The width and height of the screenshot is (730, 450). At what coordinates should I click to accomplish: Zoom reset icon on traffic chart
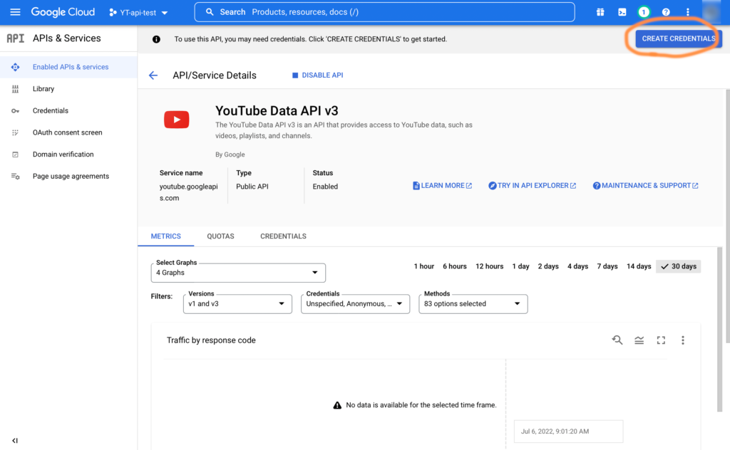coord(617,340)
